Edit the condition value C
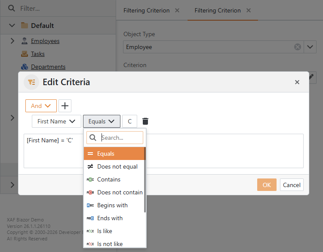 click(x=129, y=121)
